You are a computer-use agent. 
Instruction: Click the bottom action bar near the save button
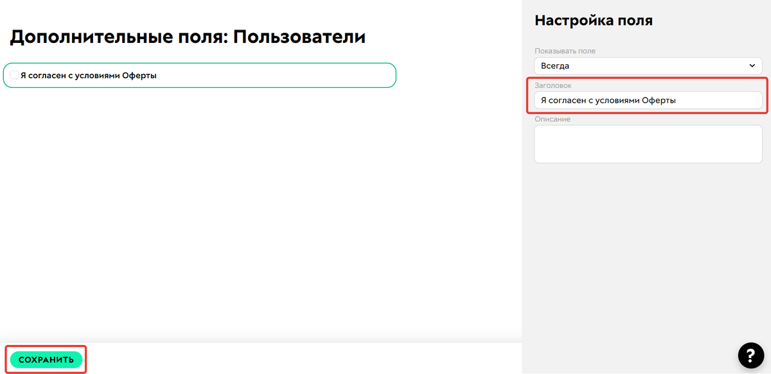[257, 359]
